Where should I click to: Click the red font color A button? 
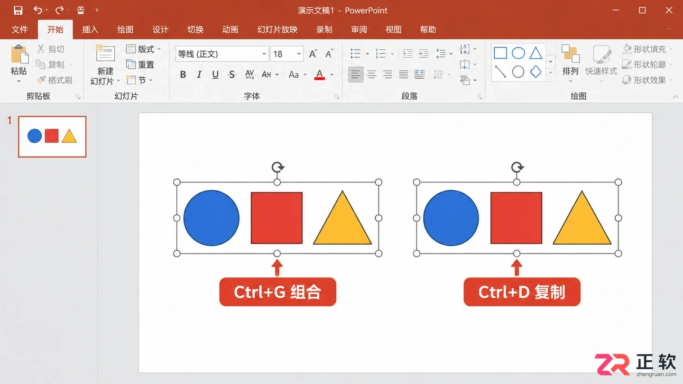[320, 74]
